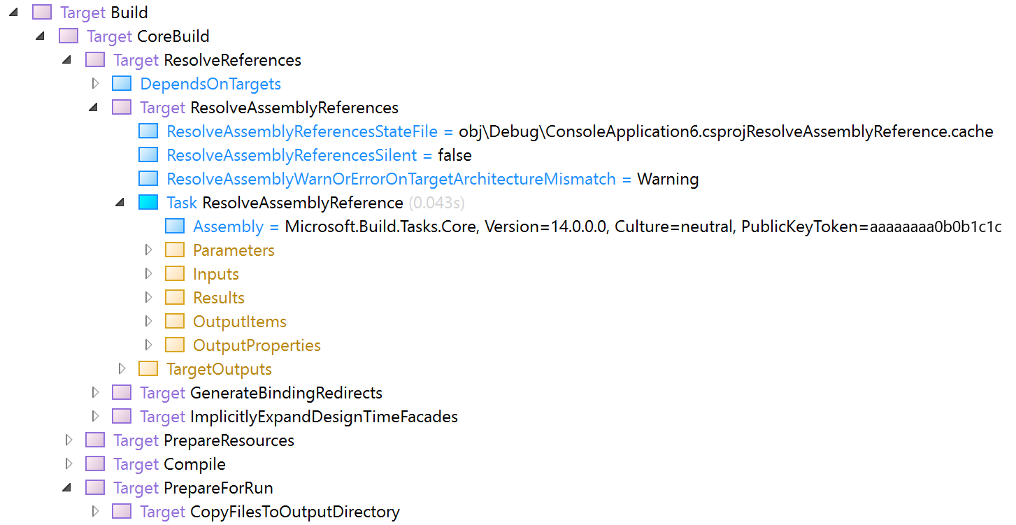Viewport: 1016px width, 525px height.
Task: Click the TargetOutputs folder icon
Action: [148, 368]
